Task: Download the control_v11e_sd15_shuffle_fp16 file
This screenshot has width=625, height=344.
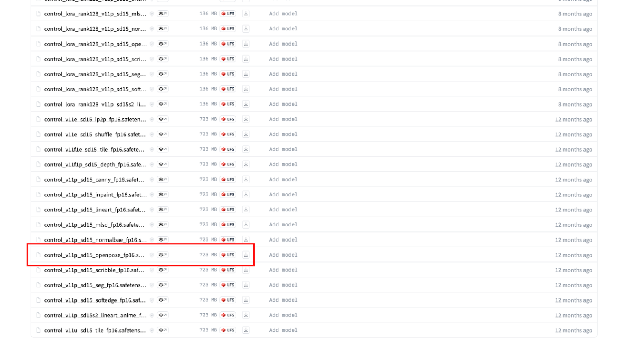Action: (x=246, y=134)
